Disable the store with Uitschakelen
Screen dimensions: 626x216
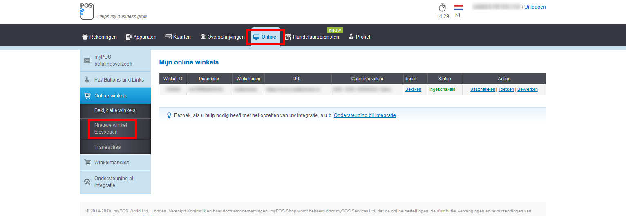[x=483, y=89]
